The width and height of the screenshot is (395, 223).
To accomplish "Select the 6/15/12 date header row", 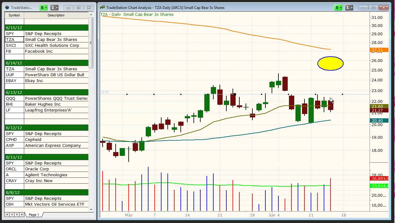I will (47, 28).
